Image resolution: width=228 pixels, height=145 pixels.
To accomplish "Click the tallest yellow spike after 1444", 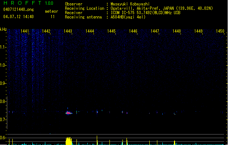I will tap(97, 140).
